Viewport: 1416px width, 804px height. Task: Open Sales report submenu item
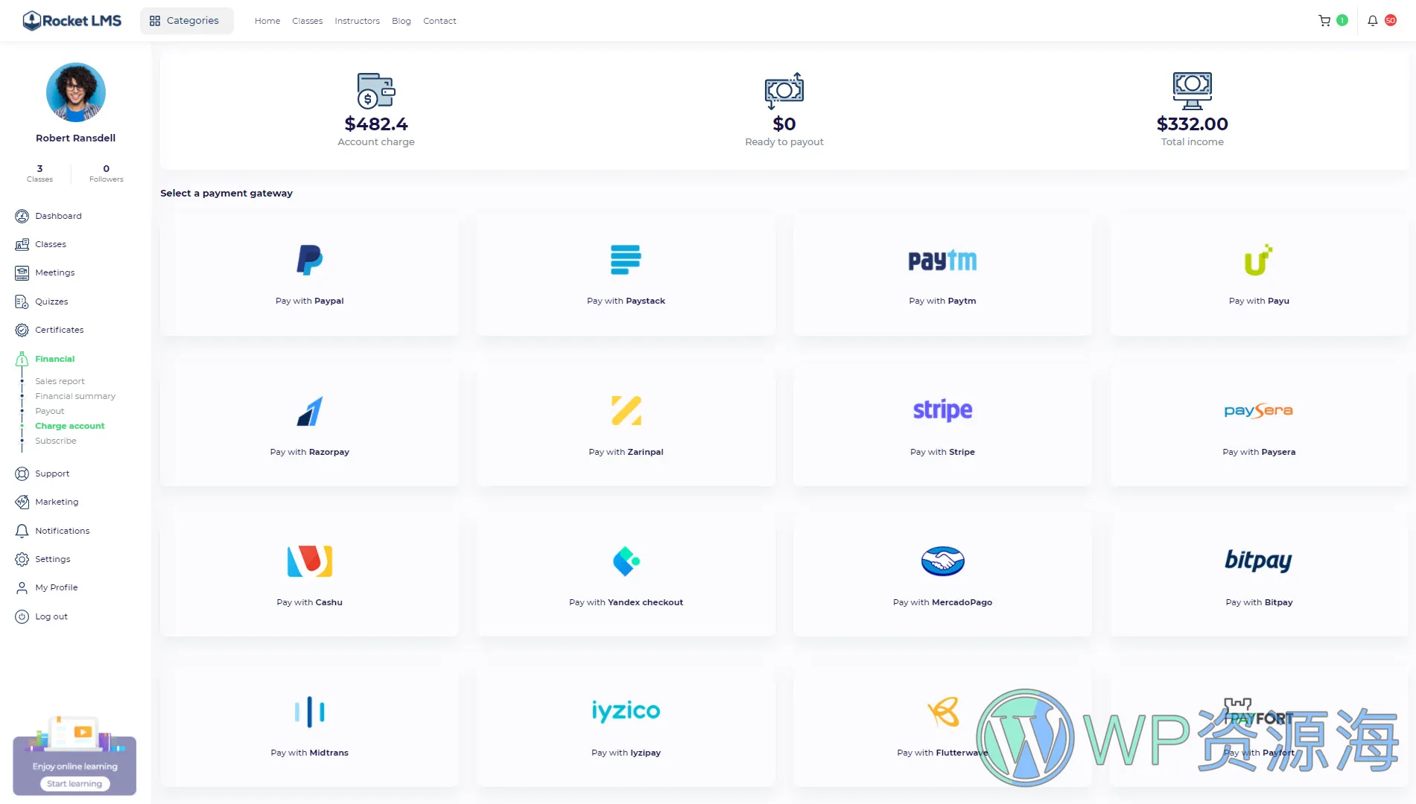coord(60,381)
